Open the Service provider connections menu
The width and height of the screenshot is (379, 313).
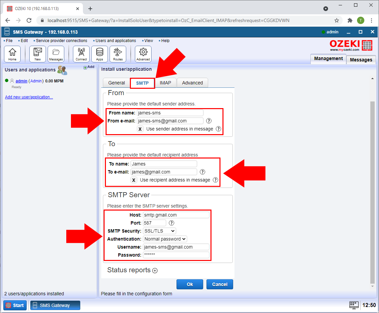[61, 41]
